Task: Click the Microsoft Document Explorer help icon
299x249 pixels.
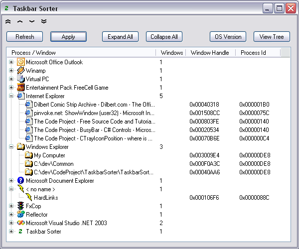Action: click(x=21, y=180)
